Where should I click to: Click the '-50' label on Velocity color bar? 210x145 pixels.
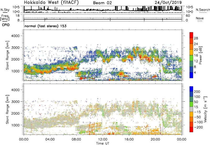197,117
